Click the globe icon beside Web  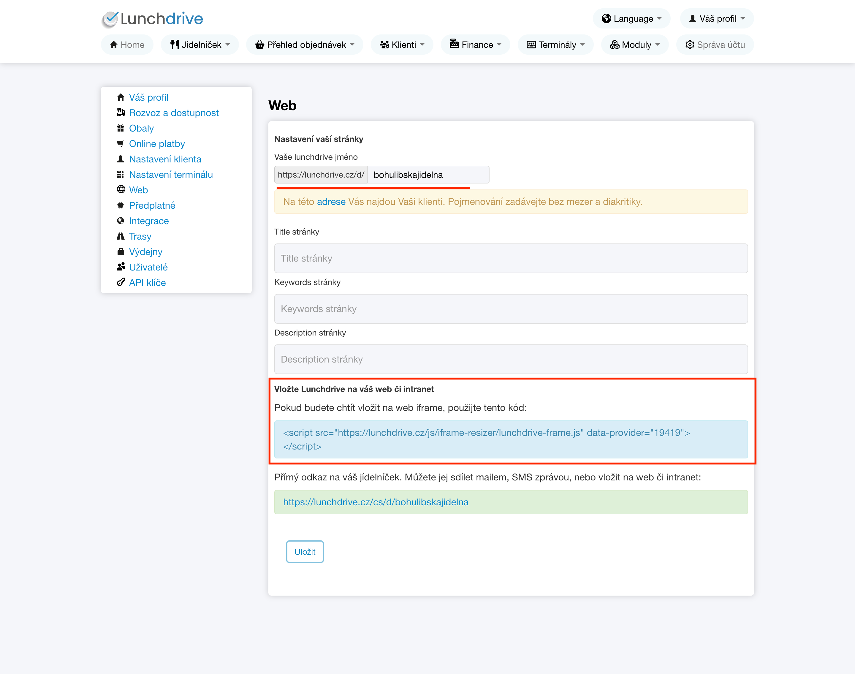tap(121, 190)
